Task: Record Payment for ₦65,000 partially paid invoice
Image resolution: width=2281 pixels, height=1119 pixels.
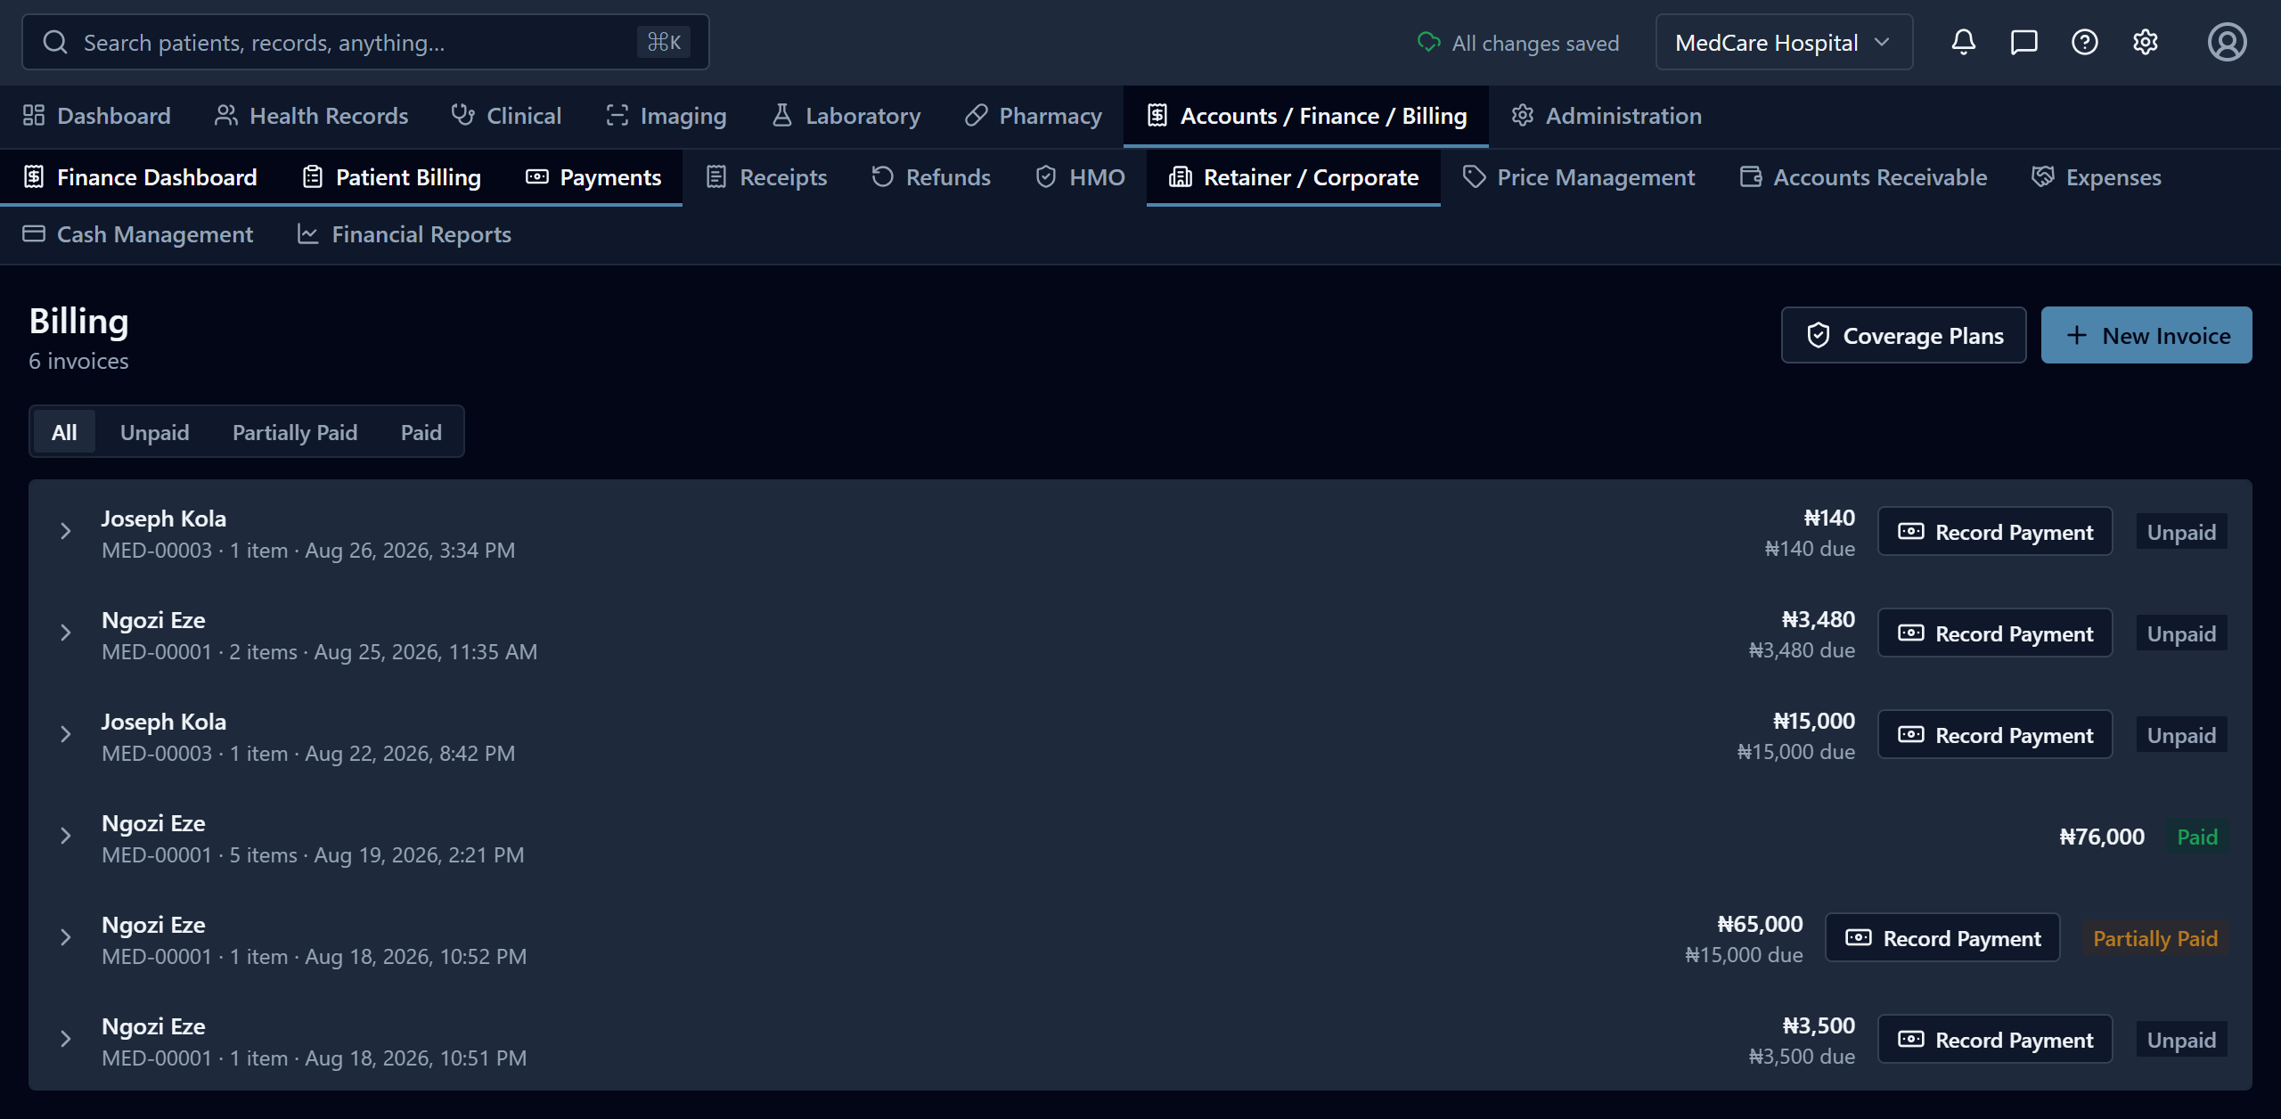Action: [1942, 938]
